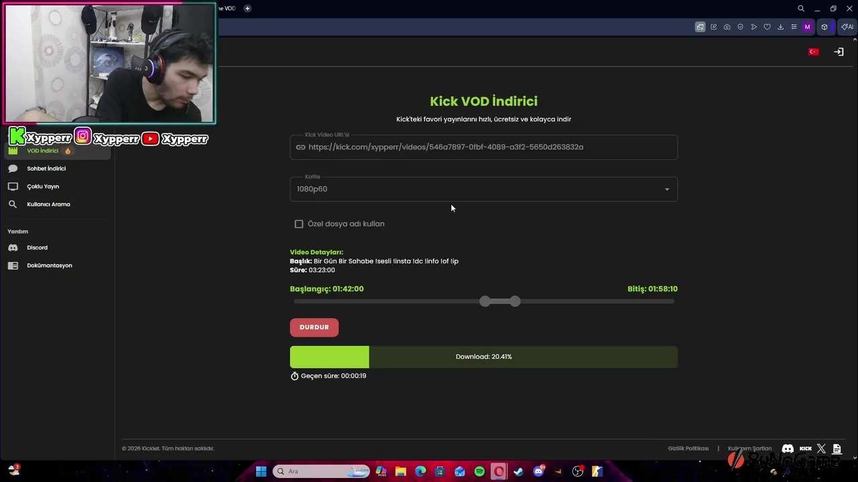Click the 'Geçen süre: 00:00:19' text

pyautogui.click(x=333, y=376)
